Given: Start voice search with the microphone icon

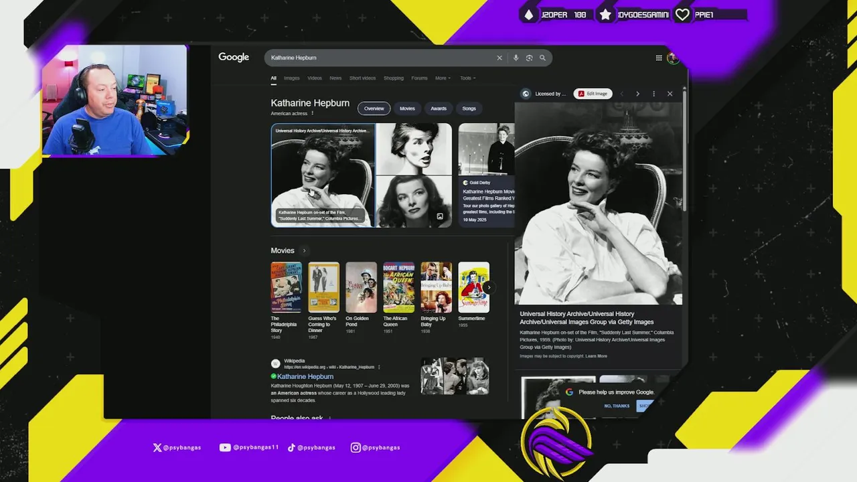Looking at the screenshot, I should tap(516, 58).
